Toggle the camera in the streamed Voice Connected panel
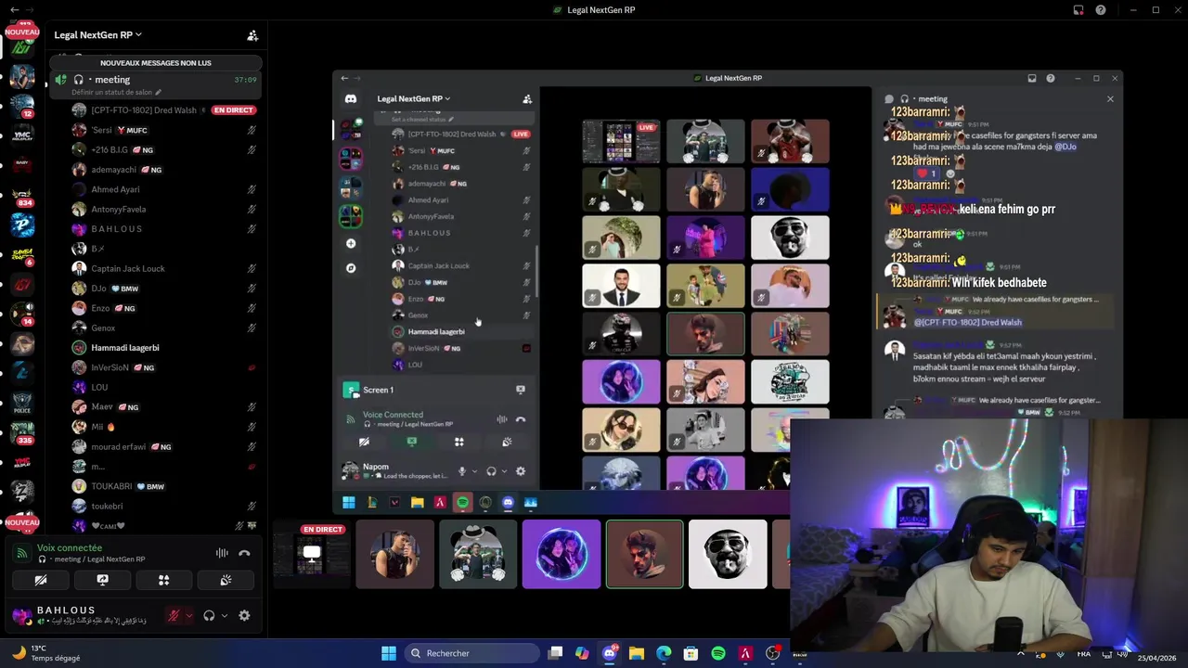The height and width of the screenshot is (668, 1188). pyautogui.click(x=364, y=442)
